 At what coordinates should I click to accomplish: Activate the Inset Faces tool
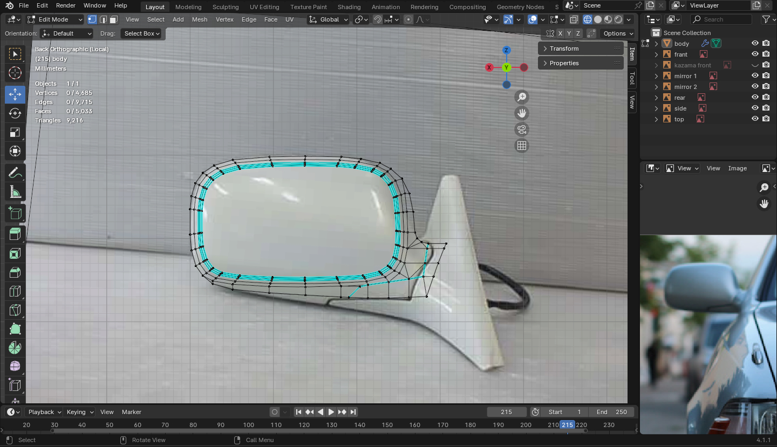(15, 253)
